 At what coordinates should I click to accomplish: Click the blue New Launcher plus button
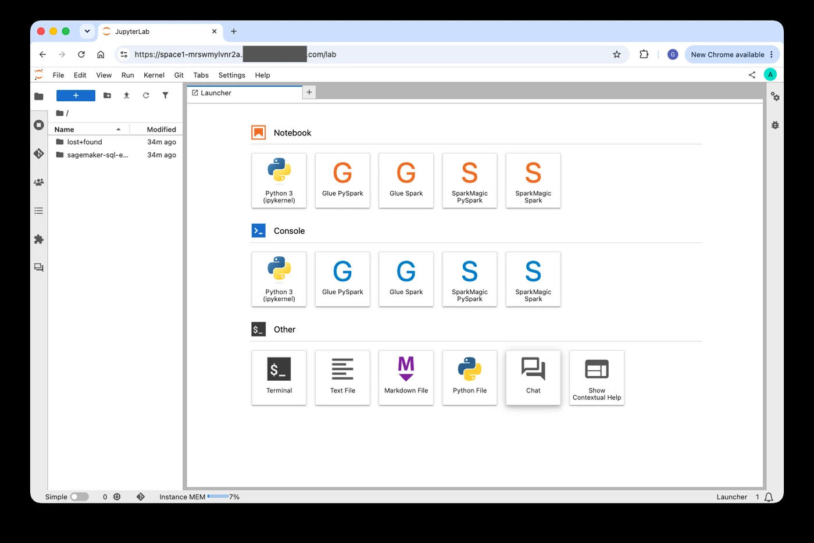click(76, 95)
